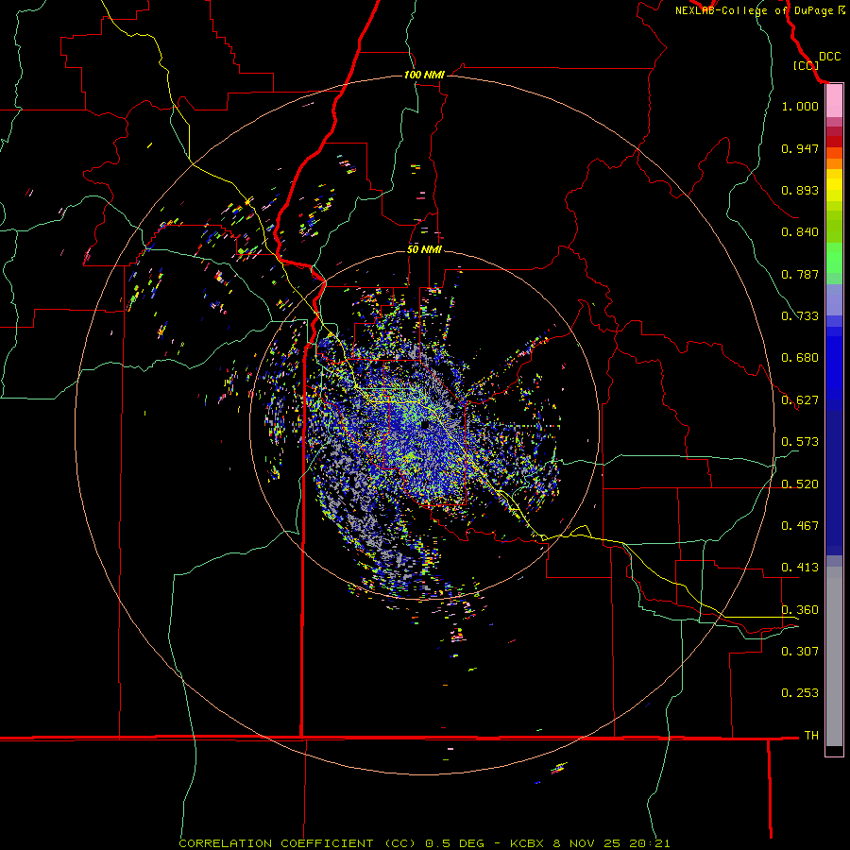
Task: Select the 0.413 scale value
Action: point(800,568)
